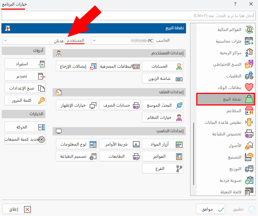Open الفرع branch settings
This screenshot has width=258, height=216.
pyautogui.click(x=162, y=168)
